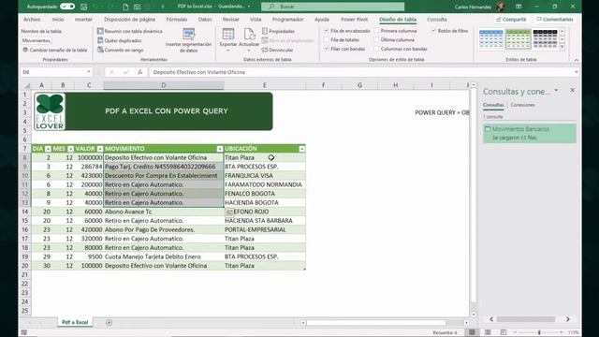Image resolution: width=599 pixels, height=337 pixels.
Task: Toggle Primera columna checkbox
Action: click(376, 31)
